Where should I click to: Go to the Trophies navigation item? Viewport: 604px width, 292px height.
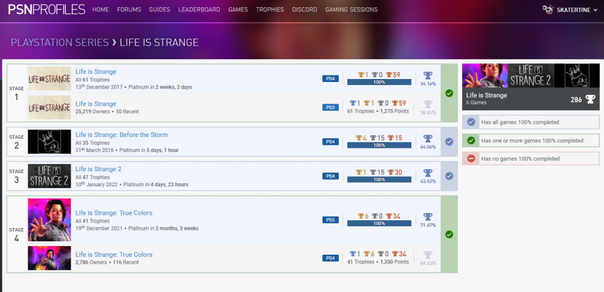point(270,10)
